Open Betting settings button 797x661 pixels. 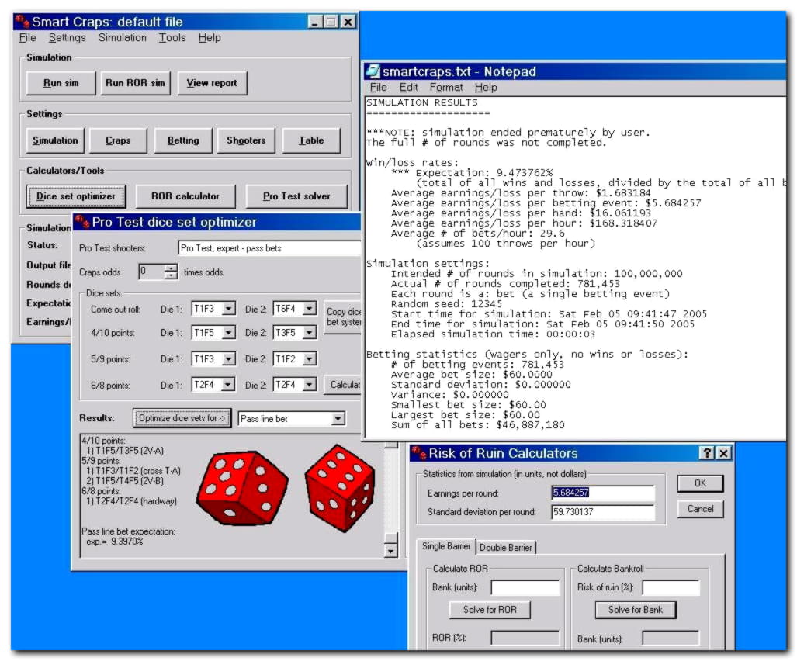183,140
